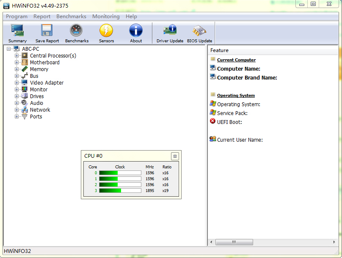The width and height of the screenshot is (342, 258).
Task: Minimize the HWiNFO32 window
Action: [x=302, y=4]
